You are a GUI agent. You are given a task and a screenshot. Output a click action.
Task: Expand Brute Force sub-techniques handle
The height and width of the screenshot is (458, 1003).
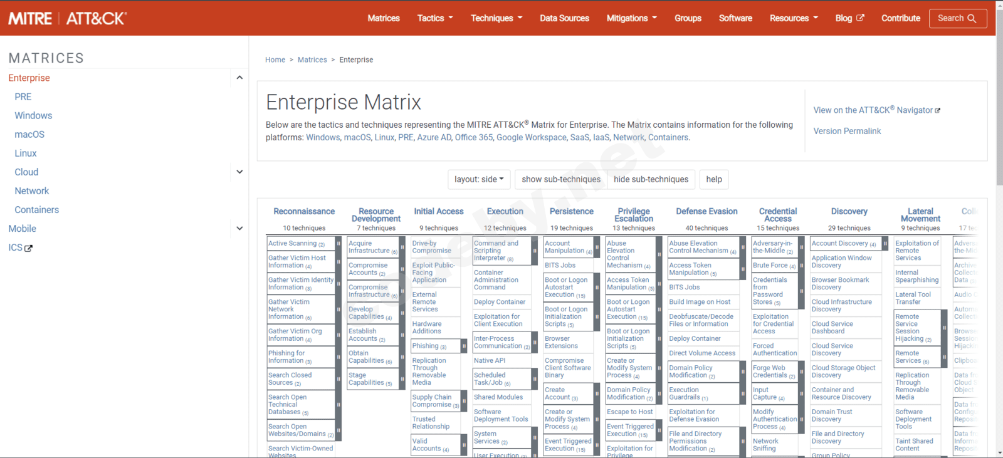801,266
